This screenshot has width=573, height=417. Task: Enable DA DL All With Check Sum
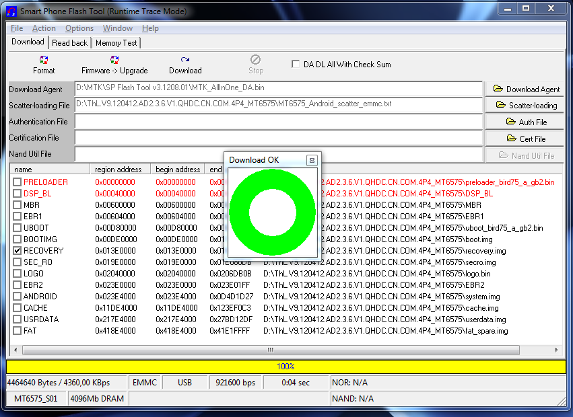(x=296, y=65)
